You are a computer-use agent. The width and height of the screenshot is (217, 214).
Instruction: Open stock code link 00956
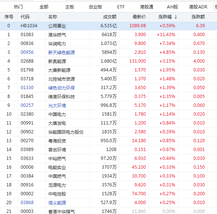(27, 52)
